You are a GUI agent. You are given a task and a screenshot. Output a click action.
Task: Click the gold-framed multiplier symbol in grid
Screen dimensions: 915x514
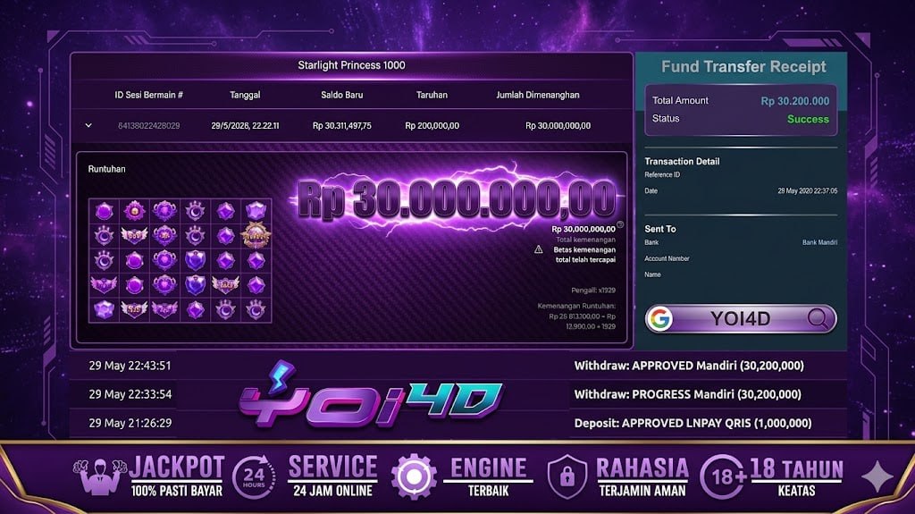click(x=256, y=235)
